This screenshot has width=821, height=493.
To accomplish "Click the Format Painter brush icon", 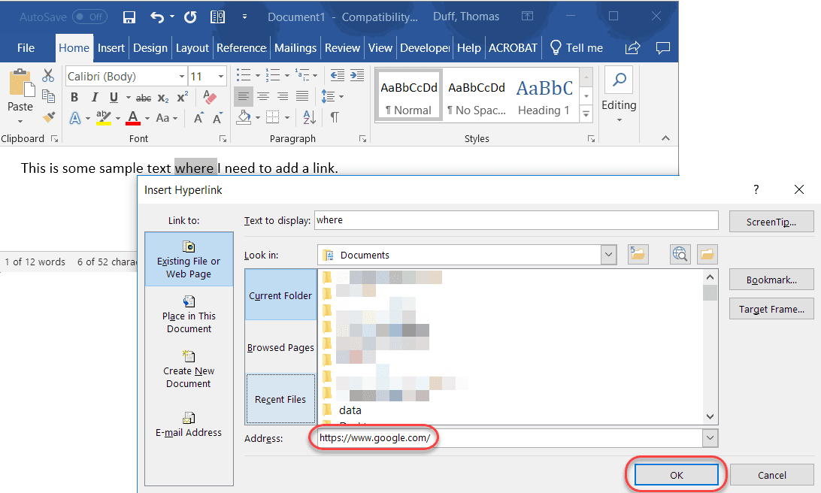I will 49,117.
